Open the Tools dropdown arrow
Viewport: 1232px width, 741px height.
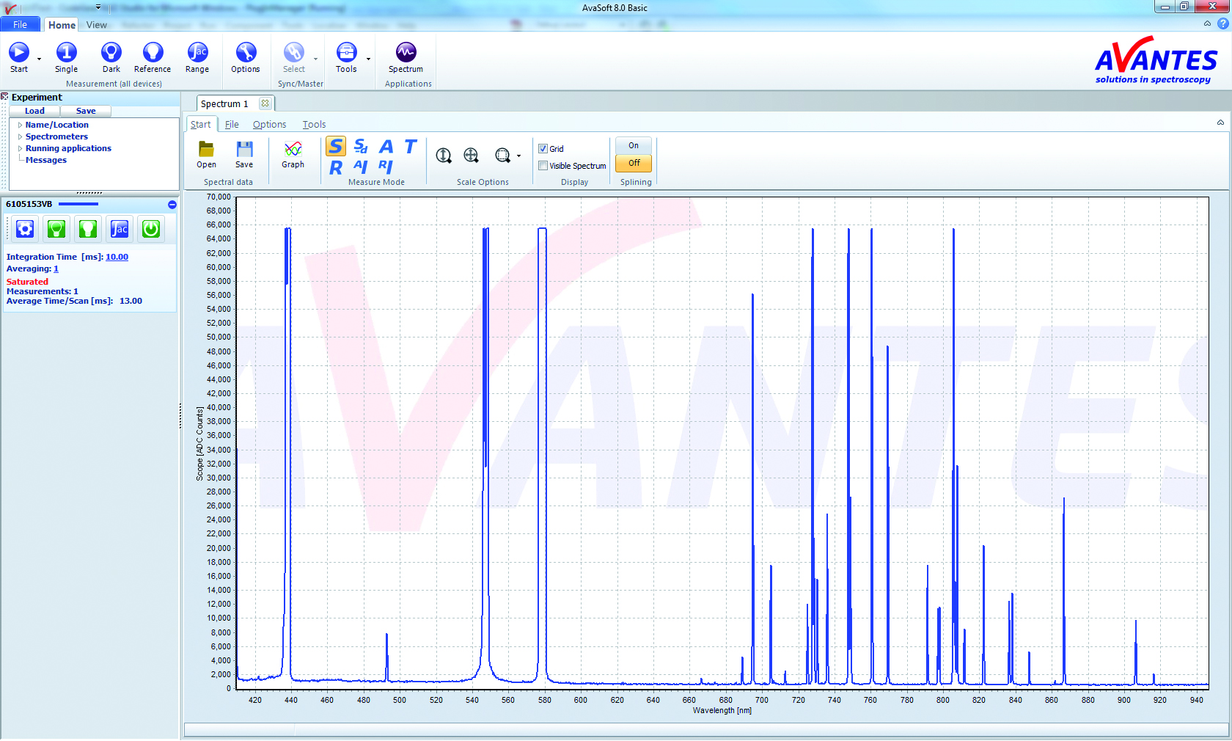coord(368,59)
